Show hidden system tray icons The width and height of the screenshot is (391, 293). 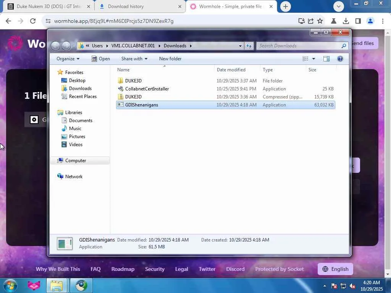click(x=325, y=286)
